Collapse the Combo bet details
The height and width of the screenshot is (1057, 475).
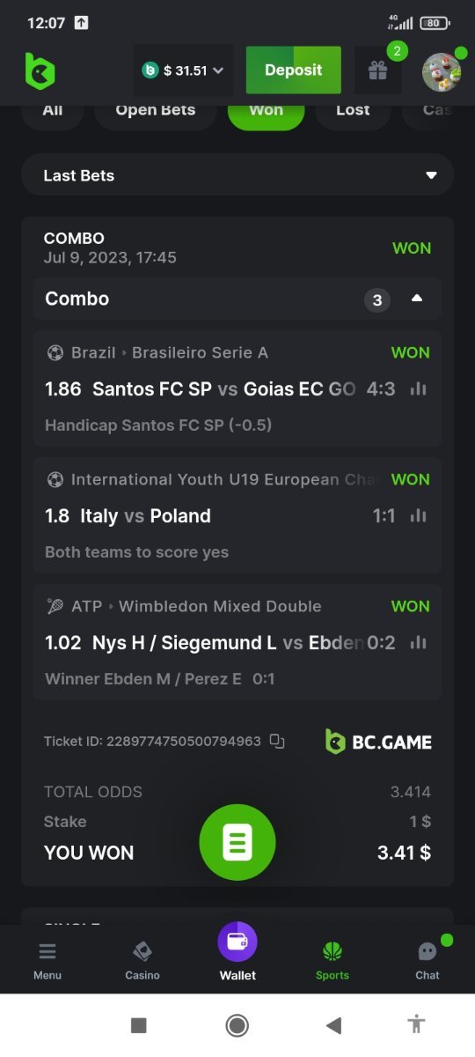tap(417, 299)
